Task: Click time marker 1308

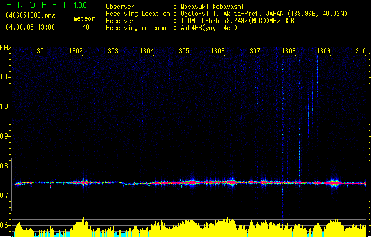Action: pyautogui.click(x=289, y=51)
